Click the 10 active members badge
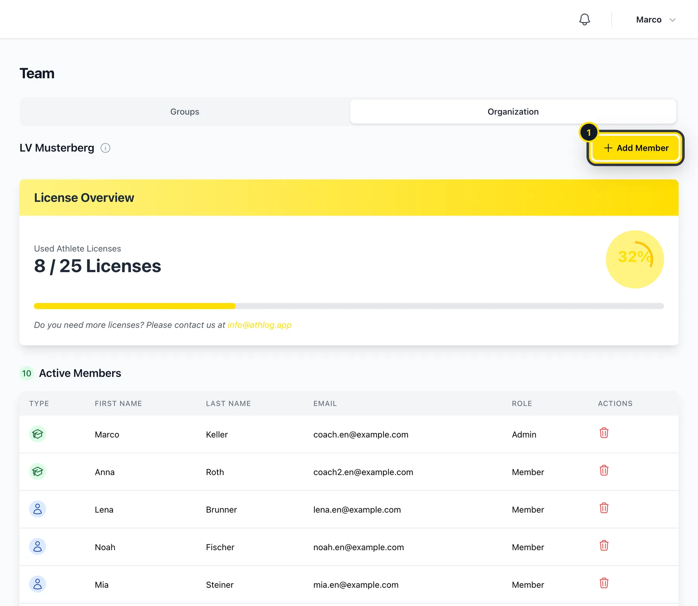The height and width of the screenshot is (606, 698). (x=26, y=373)
